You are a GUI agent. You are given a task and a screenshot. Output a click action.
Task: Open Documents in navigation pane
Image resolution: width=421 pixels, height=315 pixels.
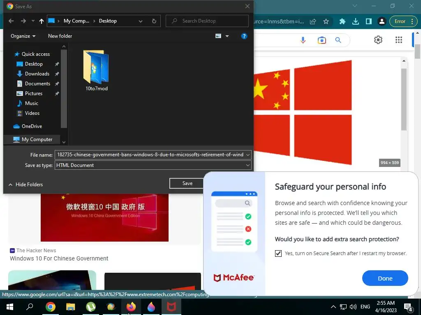(37, 84)
